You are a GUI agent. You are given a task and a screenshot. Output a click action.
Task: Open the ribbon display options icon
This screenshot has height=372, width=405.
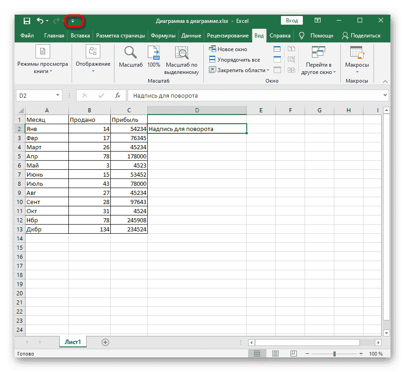318,21
